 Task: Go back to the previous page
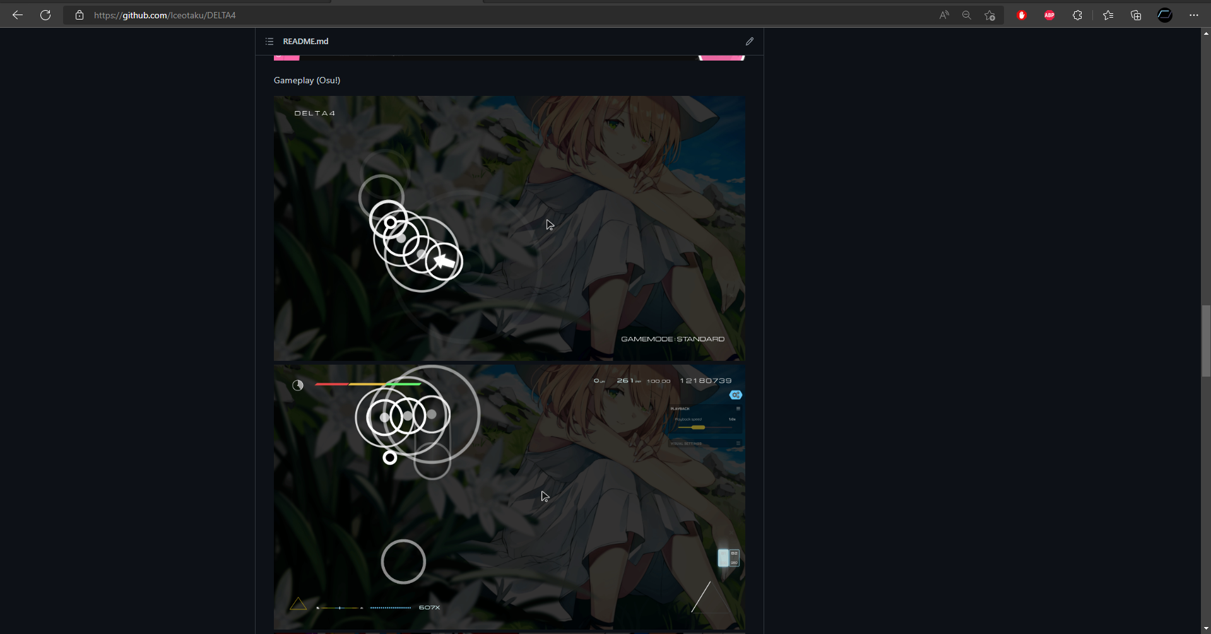tap(17, 15)
